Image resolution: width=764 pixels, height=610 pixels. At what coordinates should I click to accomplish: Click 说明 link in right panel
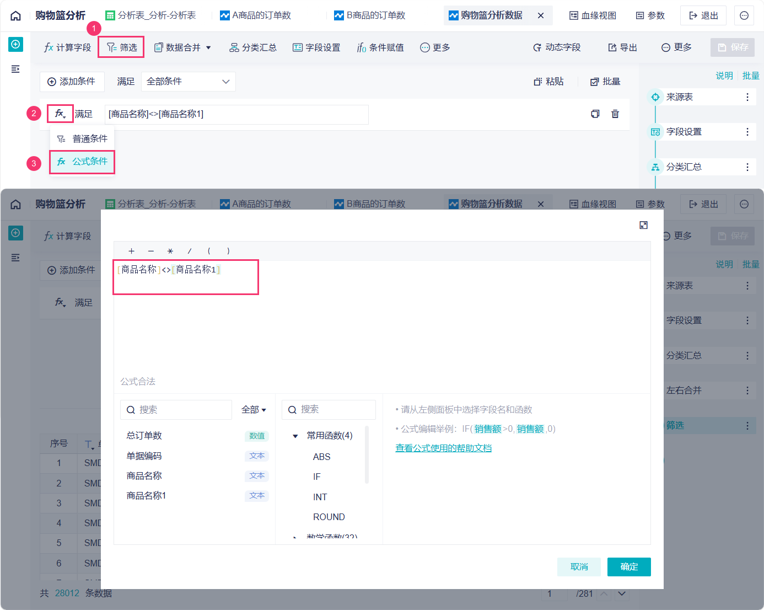pos(724,76)
